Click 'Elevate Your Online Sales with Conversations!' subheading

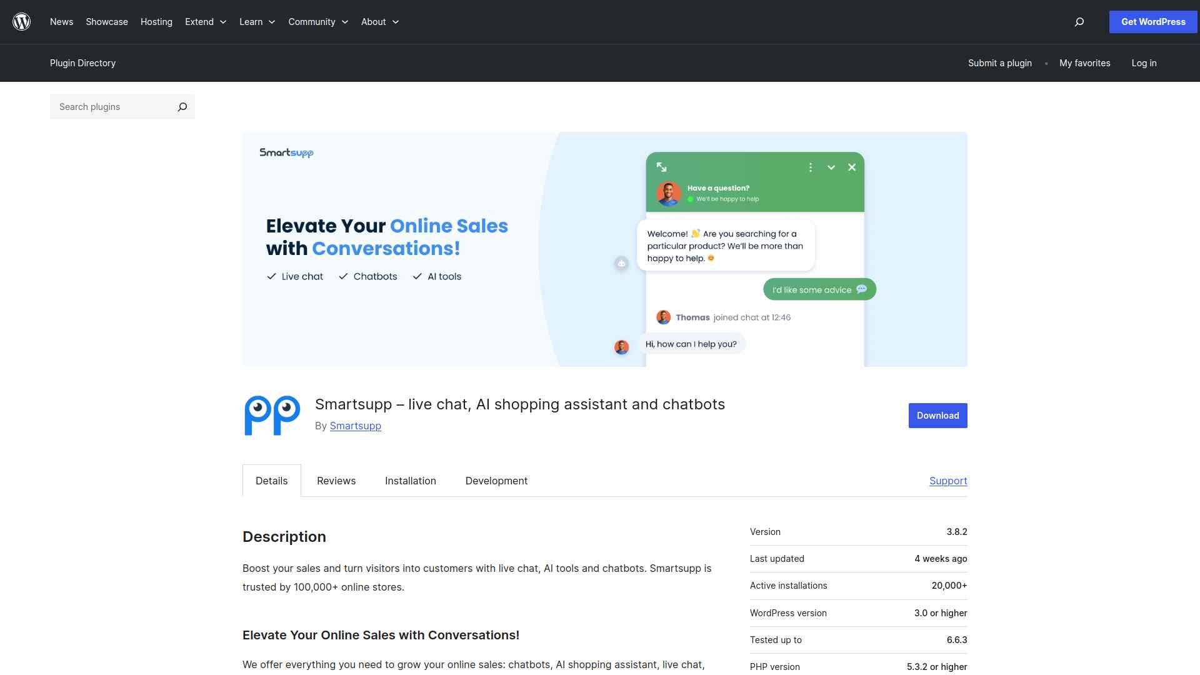(381, 635)
